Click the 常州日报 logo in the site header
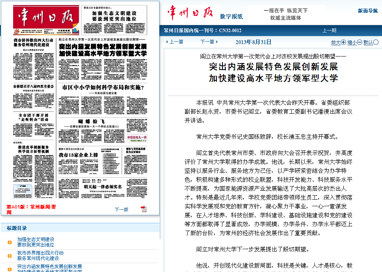Screen dimensions: 382x272 point(190,13)
